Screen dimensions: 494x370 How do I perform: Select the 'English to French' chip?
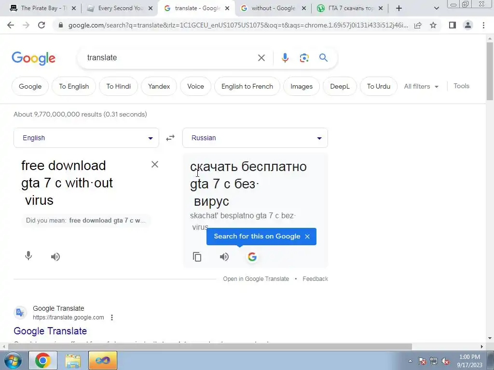(247, 86)
